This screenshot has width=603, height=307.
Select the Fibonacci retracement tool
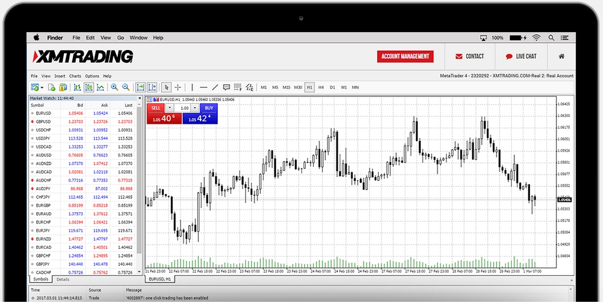(x=237, y=87)
